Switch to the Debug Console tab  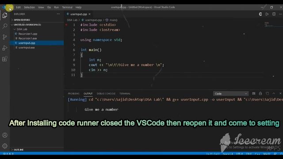pyautogui.click(x=106, y=94)
